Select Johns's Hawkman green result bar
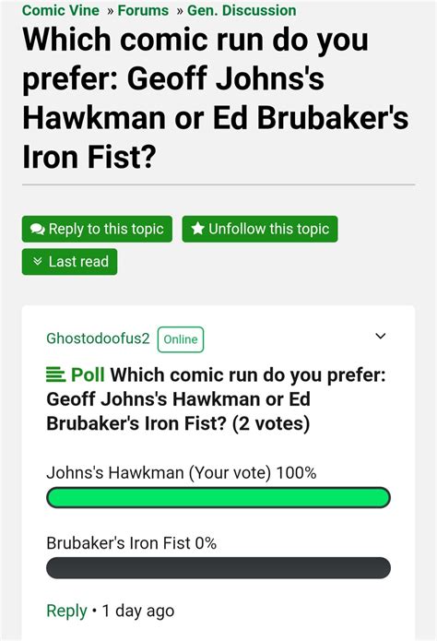Screen dimensions: 437x641 (x=218, y=498)
